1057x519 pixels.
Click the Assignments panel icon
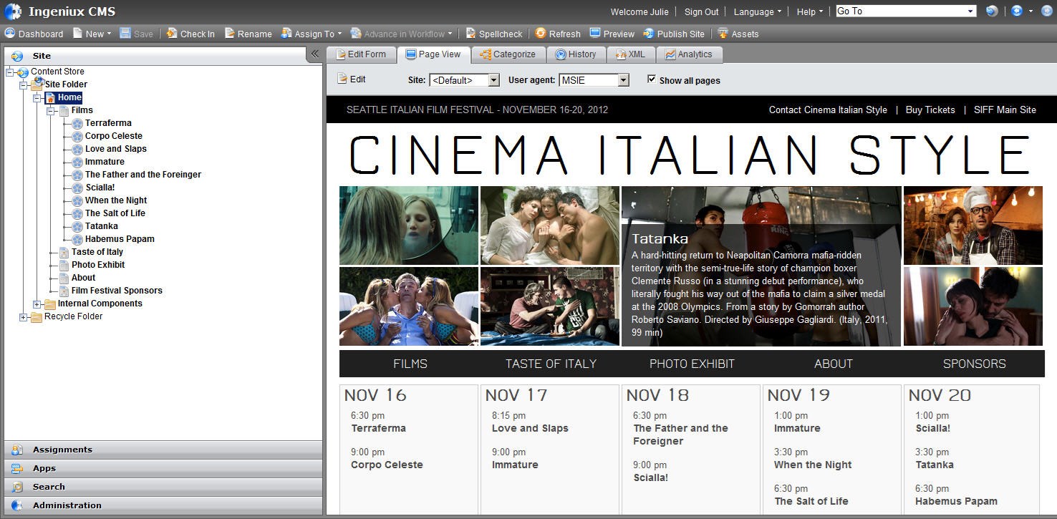tap(17, 450)
